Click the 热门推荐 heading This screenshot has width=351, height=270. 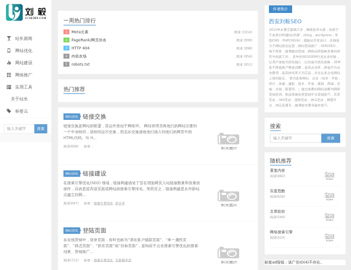(x=74, y=89)
